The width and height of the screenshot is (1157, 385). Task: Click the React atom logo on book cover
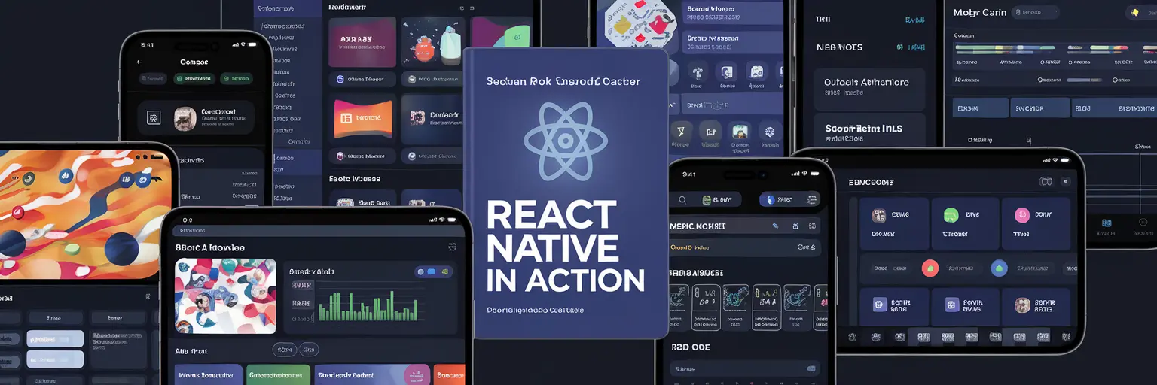coord(565,141)
